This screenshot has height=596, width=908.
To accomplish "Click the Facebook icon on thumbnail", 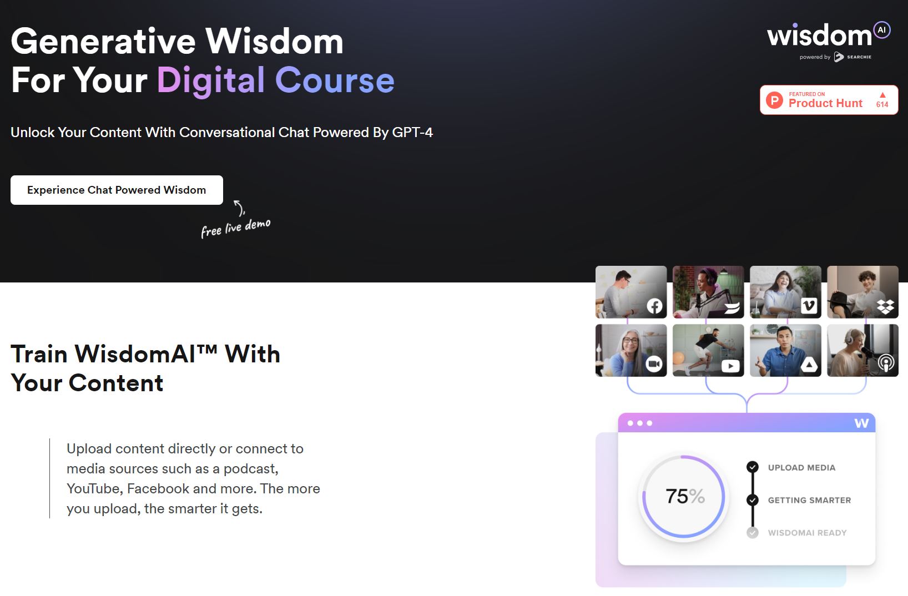I will click(654, 306).
